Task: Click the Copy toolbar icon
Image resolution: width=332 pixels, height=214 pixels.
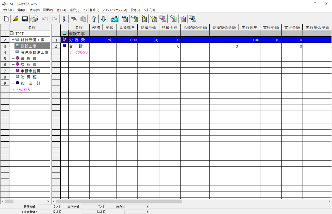Action: tap(74, 19)
